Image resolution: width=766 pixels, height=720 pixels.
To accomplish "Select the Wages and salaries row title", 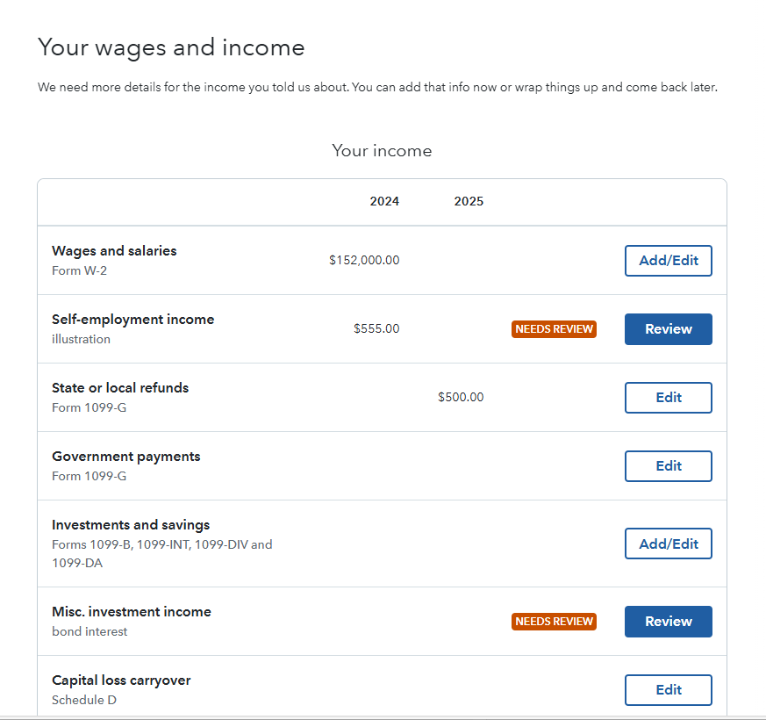I will [x=114, y=251].
